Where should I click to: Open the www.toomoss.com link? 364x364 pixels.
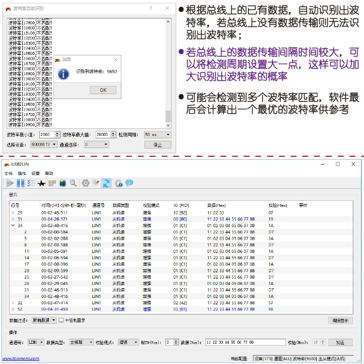pyautogui.click(x=21, y=359)
